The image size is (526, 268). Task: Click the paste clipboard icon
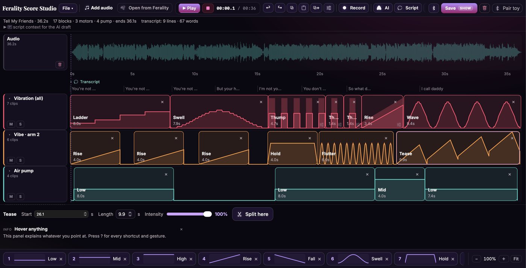[x=304, y=8]
